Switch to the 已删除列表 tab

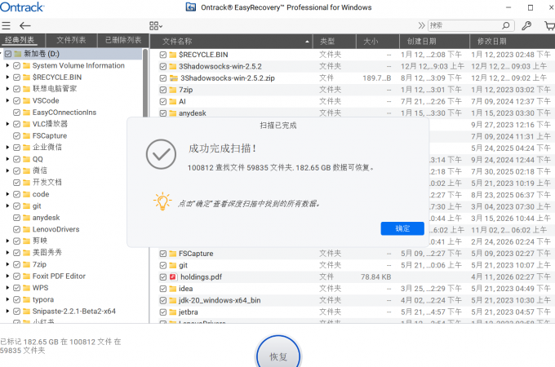[x=122, y=40]
